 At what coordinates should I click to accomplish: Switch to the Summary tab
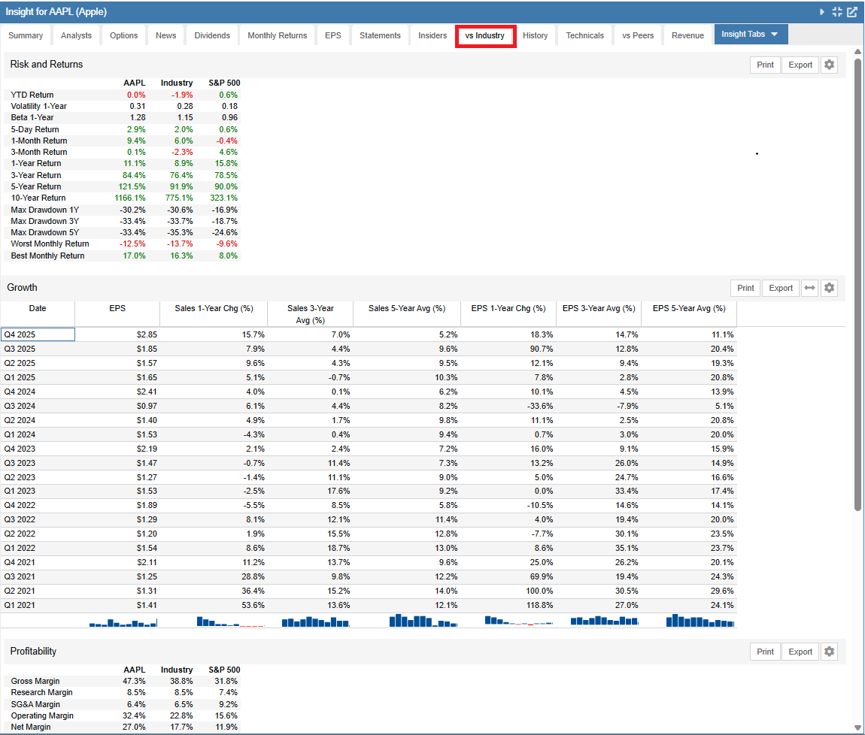26,35
